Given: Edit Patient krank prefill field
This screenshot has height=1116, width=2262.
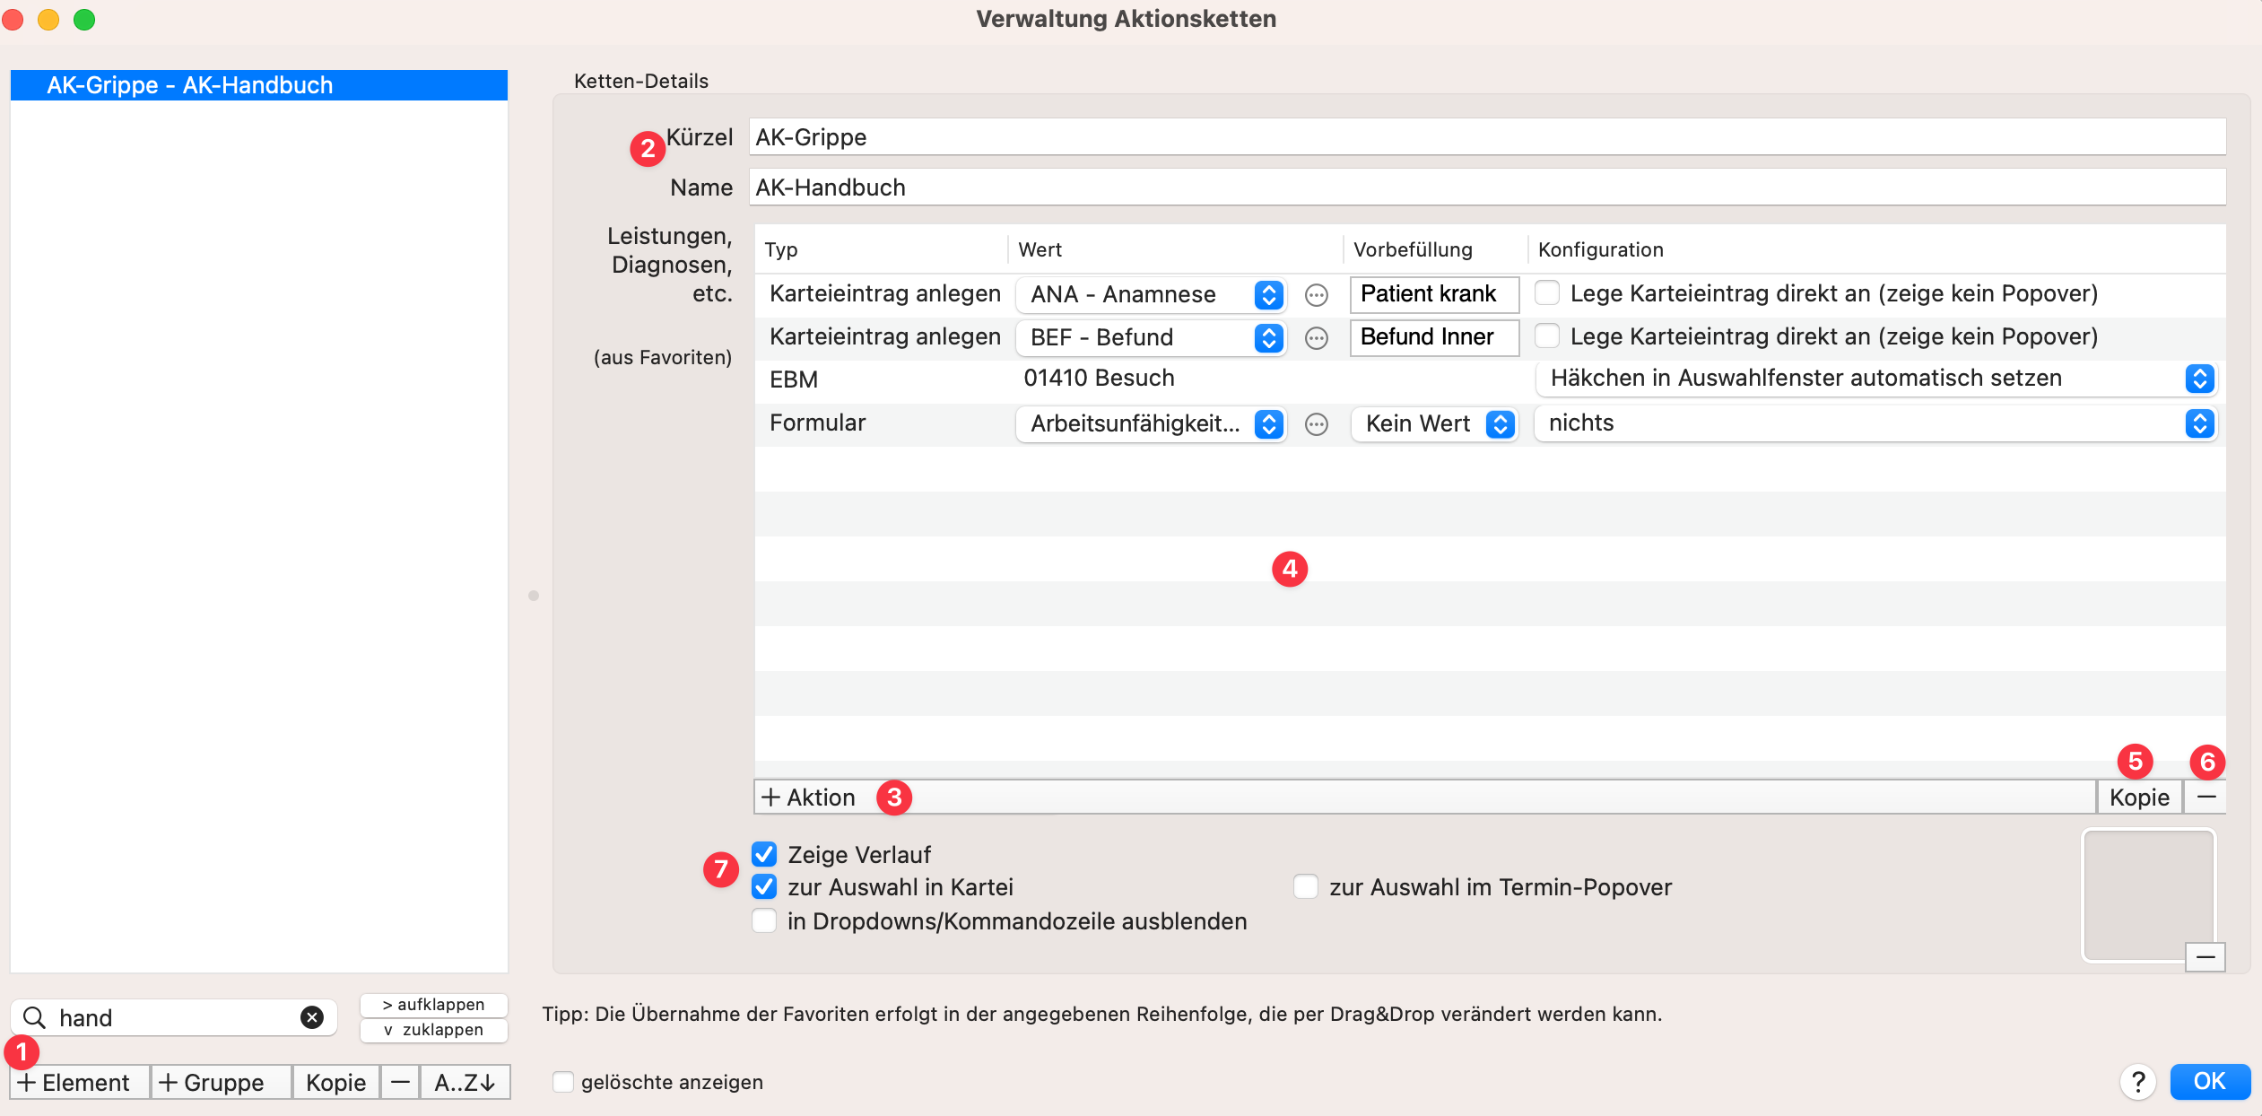Looking at the screenshot, I should (x=1434, y=293).
